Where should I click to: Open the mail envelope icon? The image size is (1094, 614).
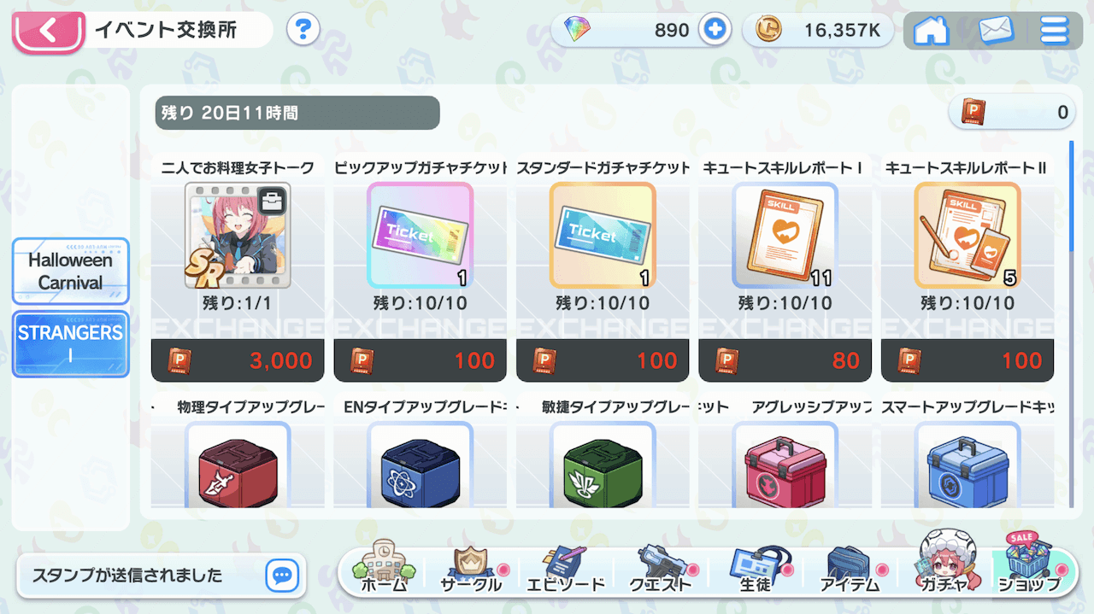(996, 31)
